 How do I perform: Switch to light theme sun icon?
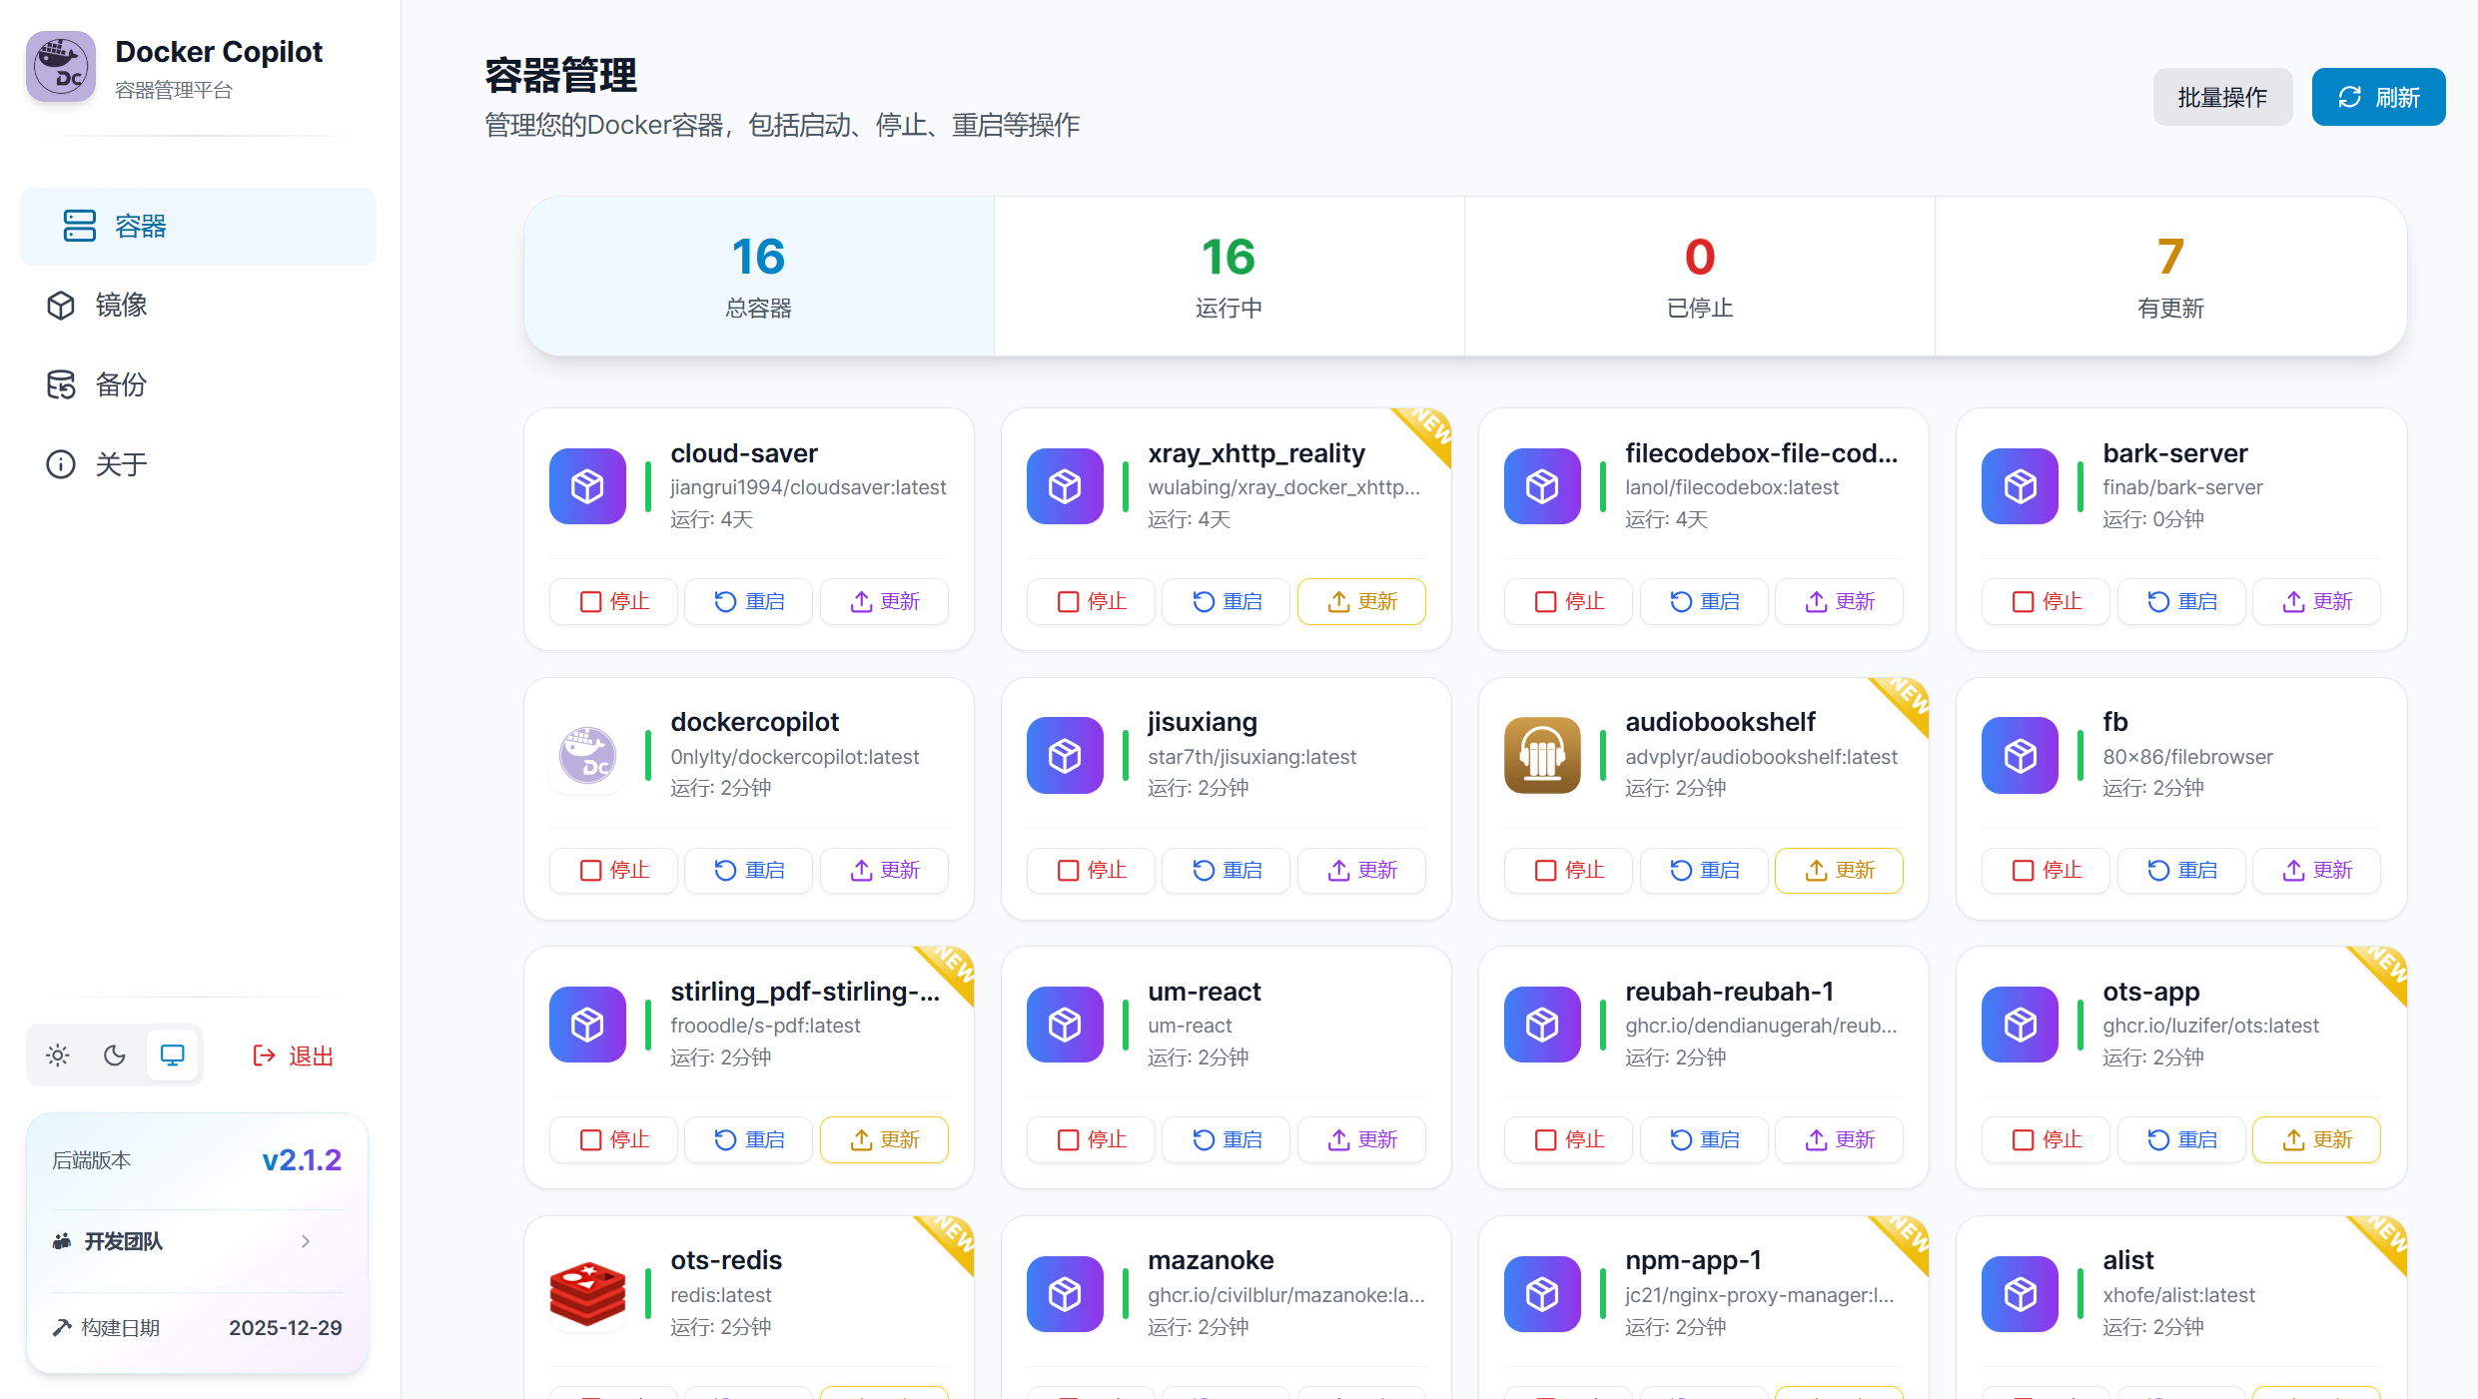58,1055
